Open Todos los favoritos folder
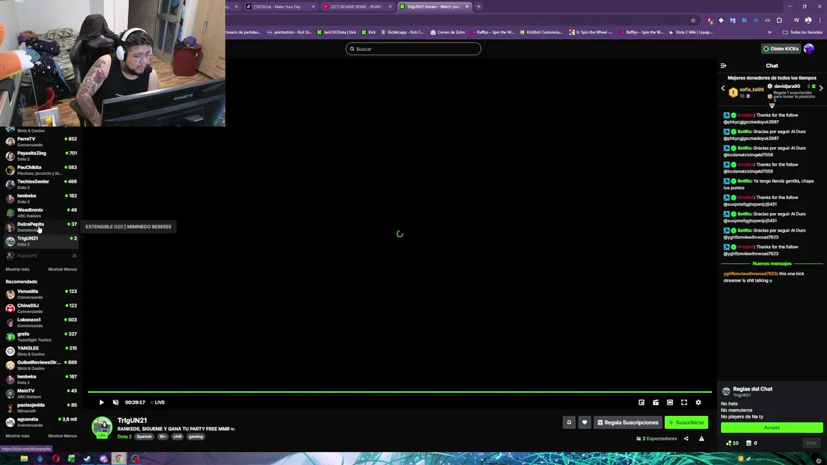827x465 pixels. pyautogui.click(x=802, y=32)
